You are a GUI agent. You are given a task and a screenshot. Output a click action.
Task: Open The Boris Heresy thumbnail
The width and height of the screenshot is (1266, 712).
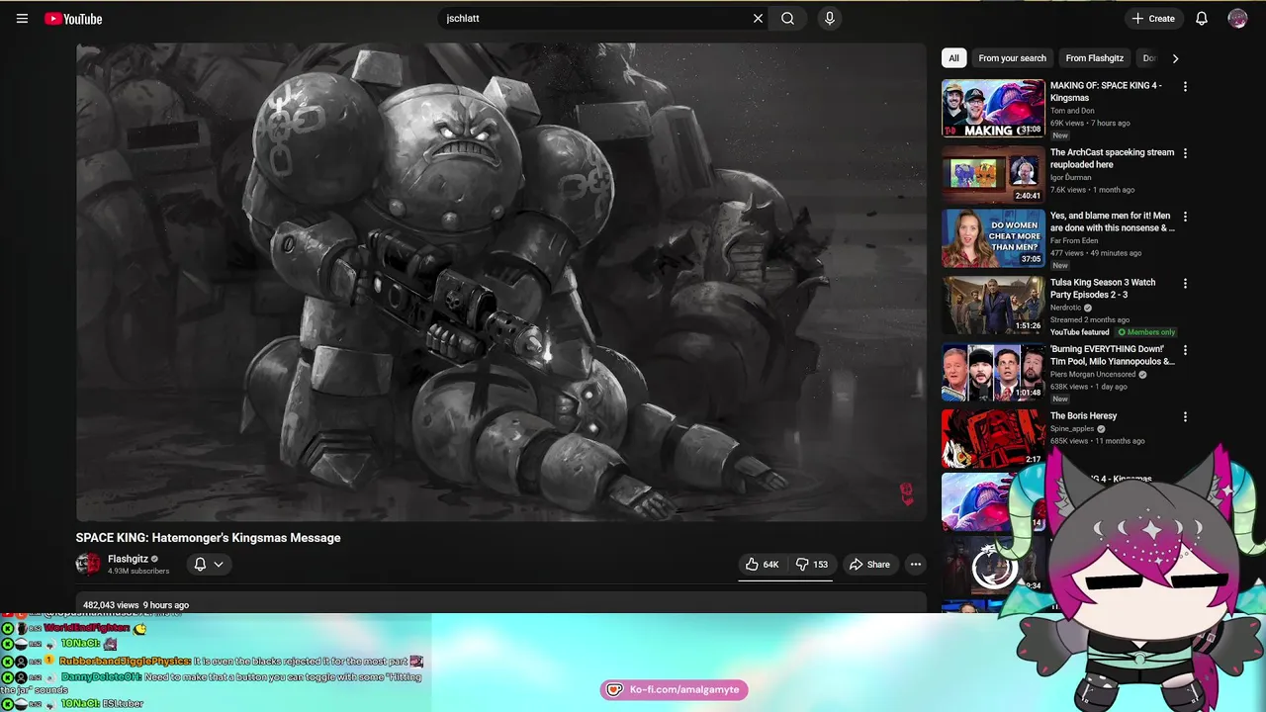click(x=993, y=438)
